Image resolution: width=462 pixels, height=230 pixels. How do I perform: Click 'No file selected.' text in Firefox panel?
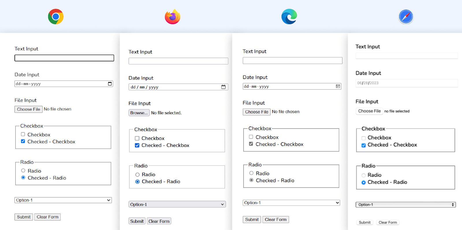coord(166,113)
